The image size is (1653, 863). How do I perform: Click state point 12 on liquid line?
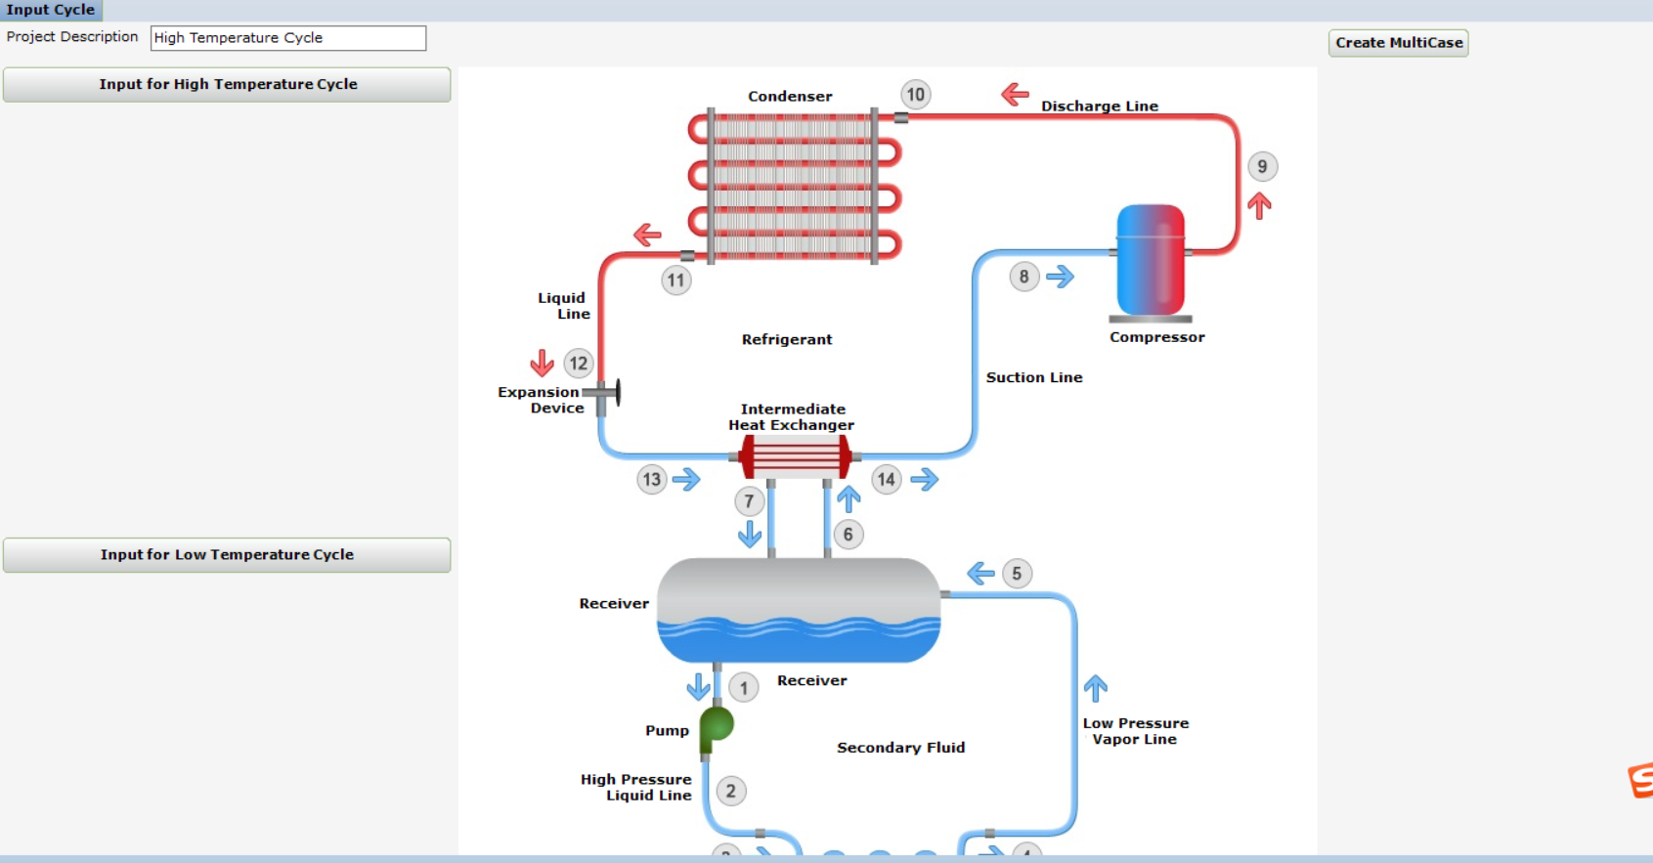click(579, 364)
